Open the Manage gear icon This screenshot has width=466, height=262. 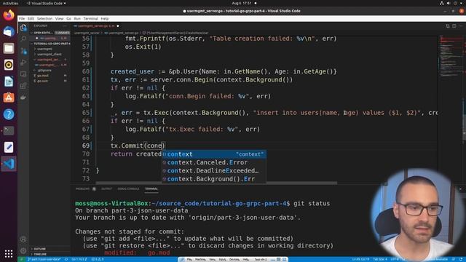(23, 250)
